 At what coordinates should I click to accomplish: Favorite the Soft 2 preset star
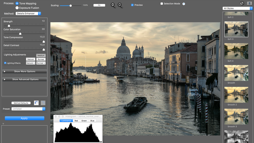coord(226,17)
